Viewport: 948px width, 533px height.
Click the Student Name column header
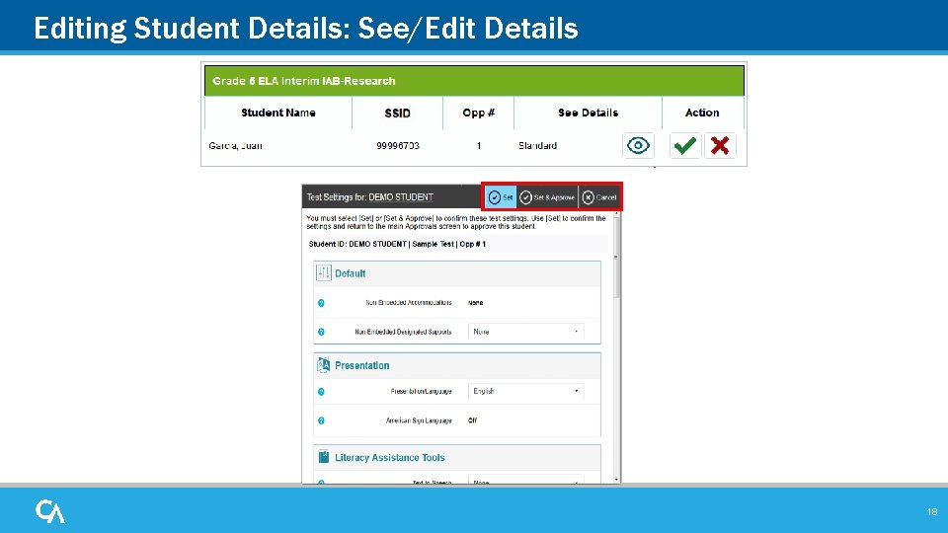coord(278,113)
